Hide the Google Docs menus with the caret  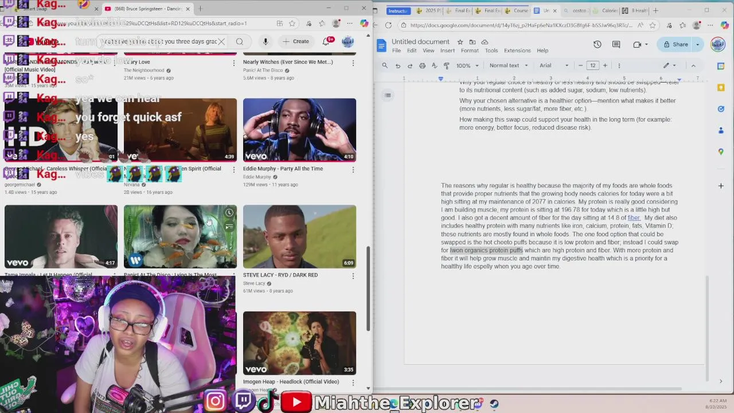pyautogui.click(x=693, y=65)
